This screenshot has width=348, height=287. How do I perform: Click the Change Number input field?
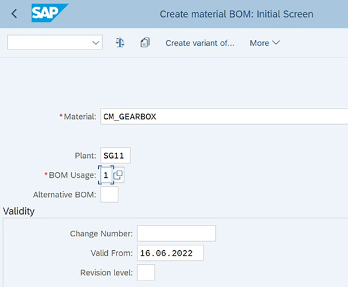click(177, 233)
